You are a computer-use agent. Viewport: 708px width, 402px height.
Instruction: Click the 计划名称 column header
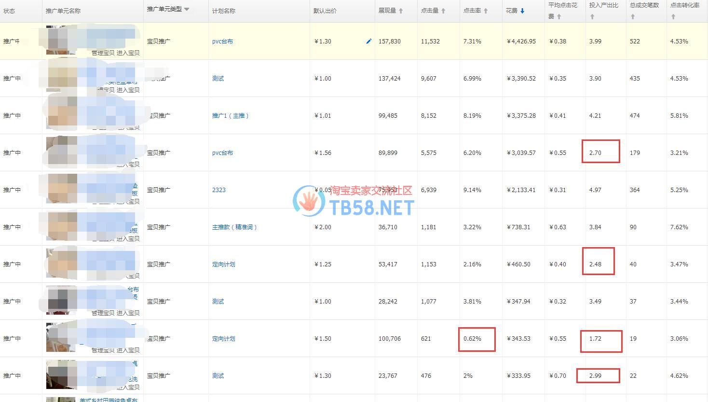(224, 11)
